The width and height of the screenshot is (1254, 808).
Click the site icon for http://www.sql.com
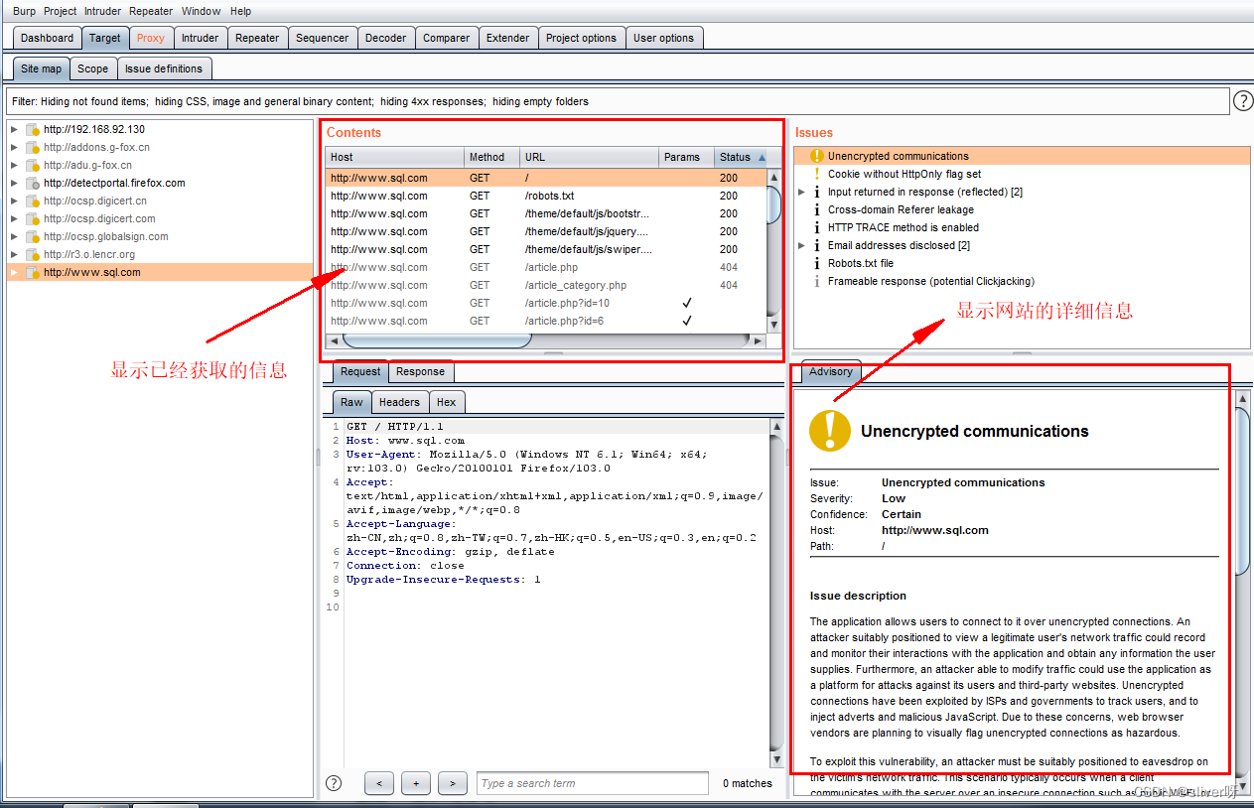coord(33,272)
